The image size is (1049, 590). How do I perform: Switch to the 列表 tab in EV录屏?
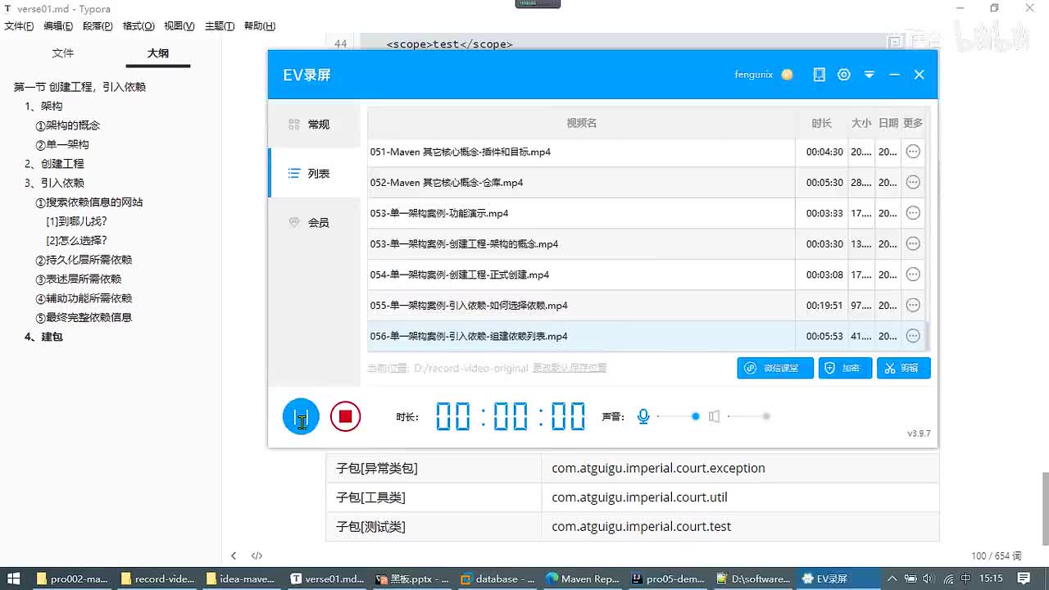tap(315, 174)
